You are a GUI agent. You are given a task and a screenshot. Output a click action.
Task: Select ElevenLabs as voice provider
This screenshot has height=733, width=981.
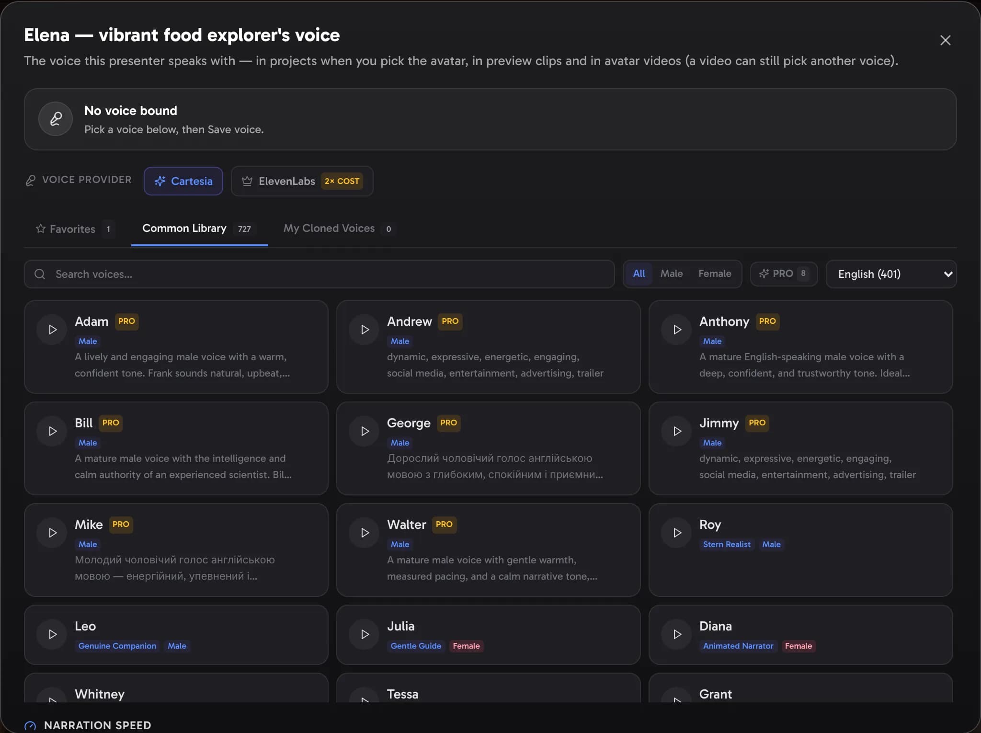[302, 181]
